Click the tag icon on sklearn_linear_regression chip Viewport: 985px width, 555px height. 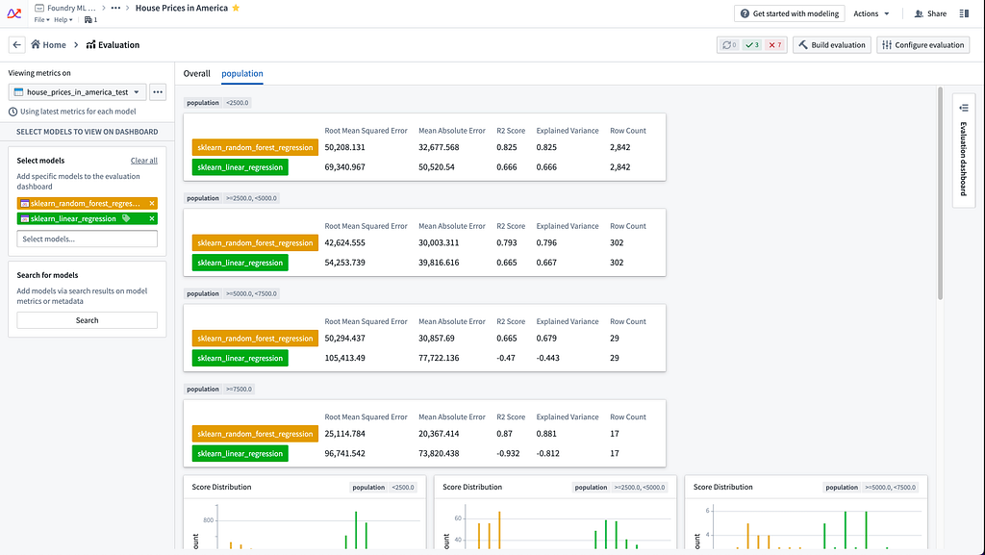click(126, 218)
